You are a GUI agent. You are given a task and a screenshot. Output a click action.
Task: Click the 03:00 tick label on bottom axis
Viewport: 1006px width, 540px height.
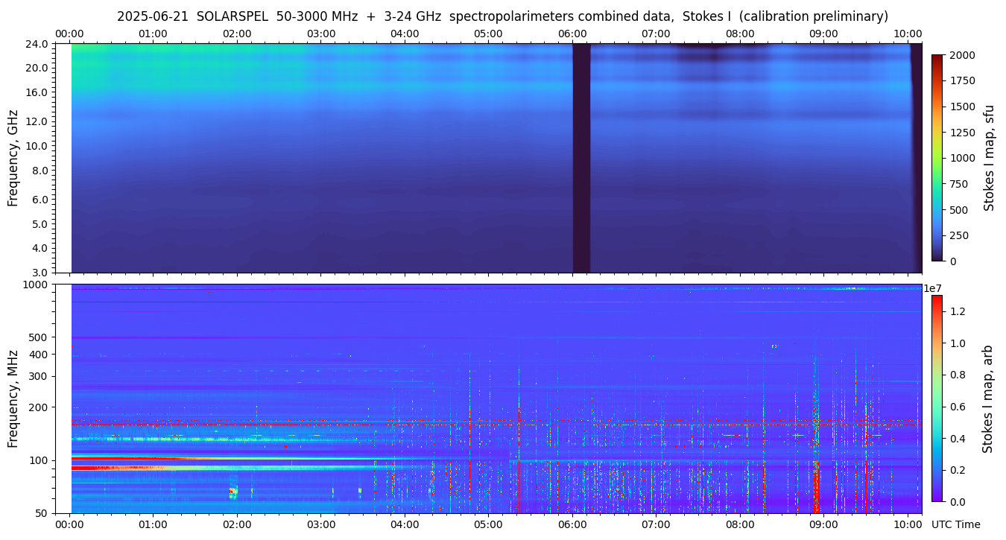click(320, 524)
